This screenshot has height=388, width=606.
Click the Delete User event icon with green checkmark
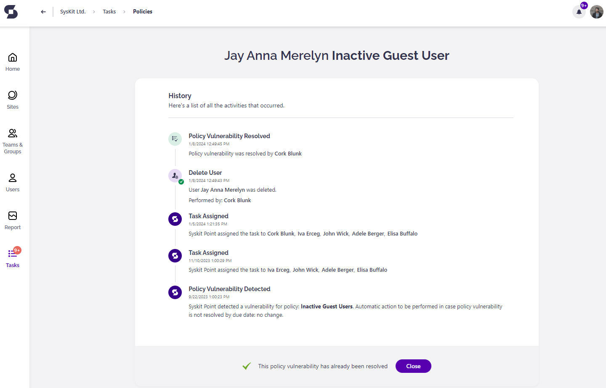click(175, 175)
